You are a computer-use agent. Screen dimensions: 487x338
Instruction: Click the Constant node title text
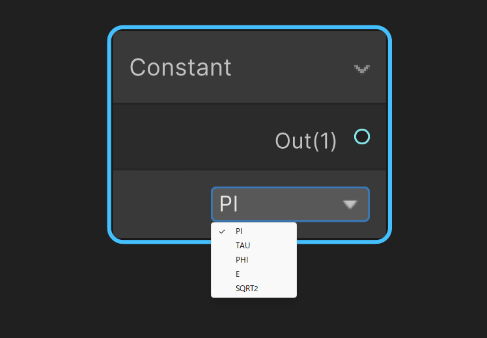[x=180, y=68]
